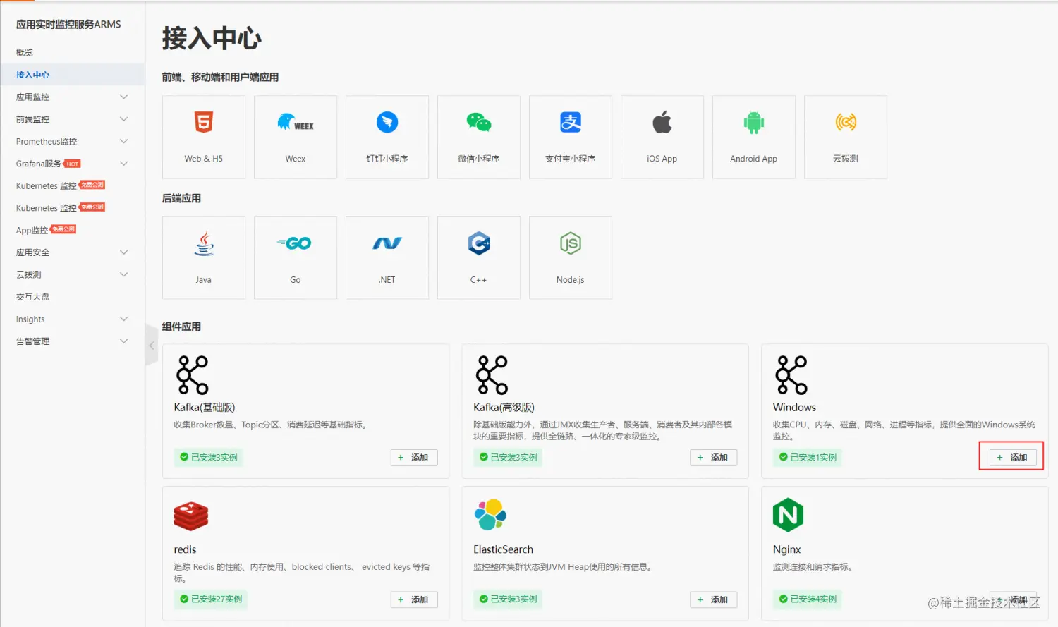Select the 支付宝小程序 Alipay card
The width and height of the screenshot is (1058, 627).
point(571,137)
